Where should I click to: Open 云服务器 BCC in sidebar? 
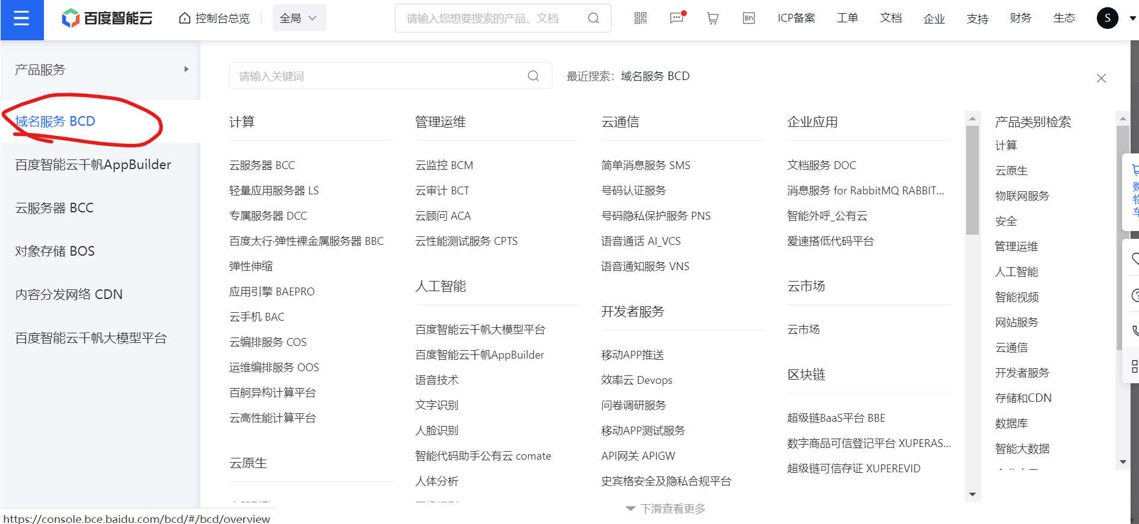55,208
